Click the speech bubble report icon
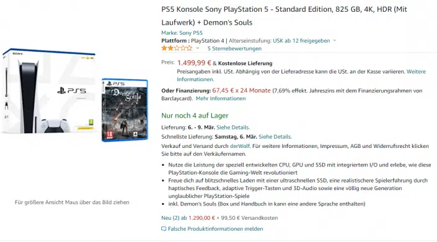This screenshot has width=437, height=242. tap(164, 229)
